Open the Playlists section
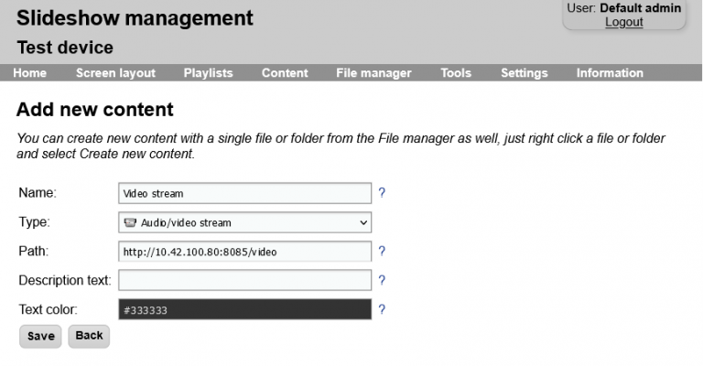Screen dimensions: 703x366 coord(208,73)
